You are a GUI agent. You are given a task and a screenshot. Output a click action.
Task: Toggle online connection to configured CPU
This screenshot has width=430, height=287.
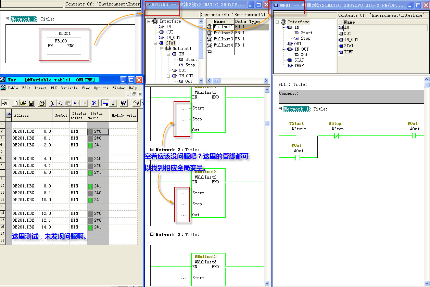pyautogui.click(x=105, y=103)
